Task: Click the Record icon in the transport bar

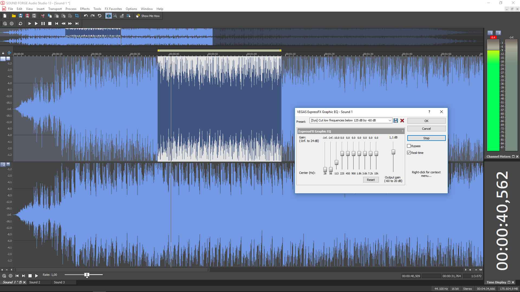Action: [x=12, y=24]
